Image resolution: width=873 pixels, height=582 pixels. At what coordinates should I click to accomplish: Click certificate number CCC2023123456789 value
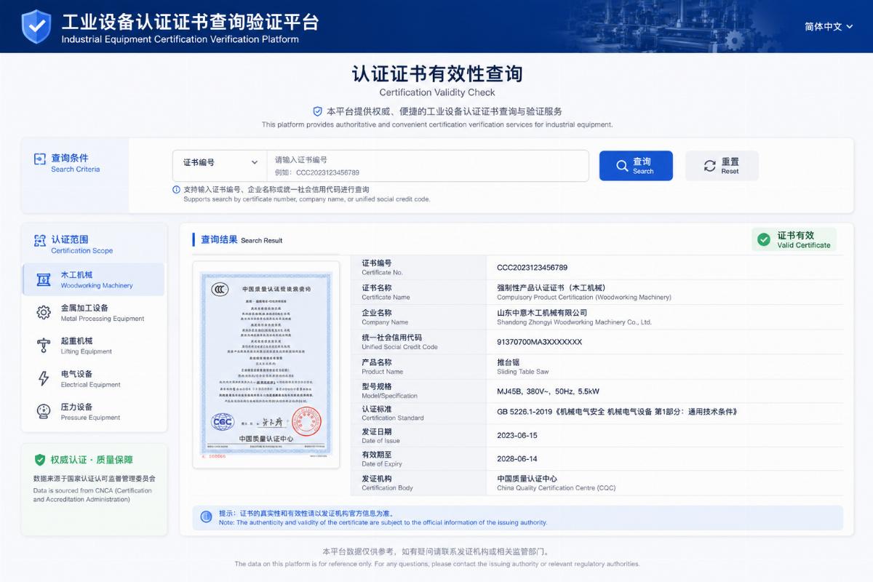point(532,268)
